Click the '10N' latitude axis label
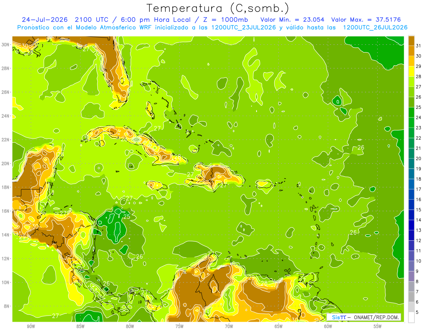 [6, 282]
